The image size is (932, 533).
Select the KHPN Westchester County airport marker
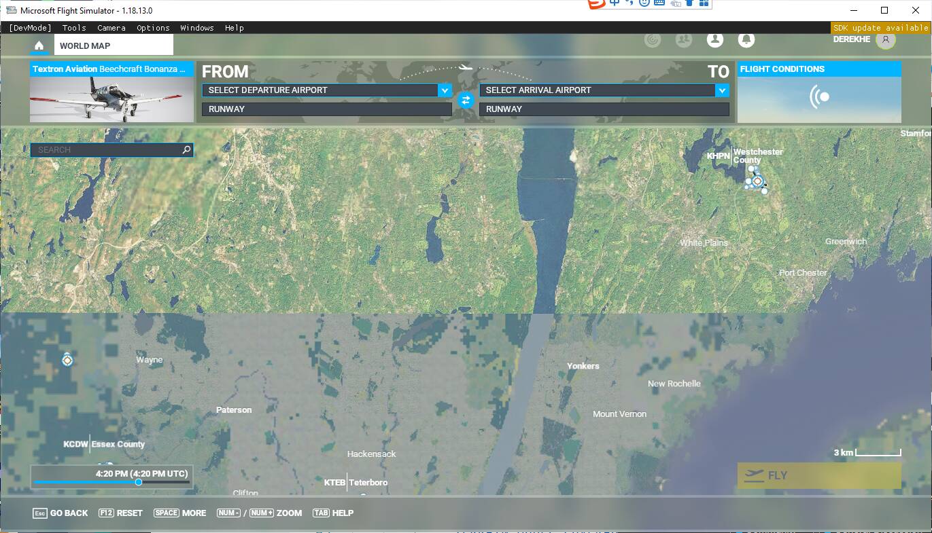(x=757, y=181)
